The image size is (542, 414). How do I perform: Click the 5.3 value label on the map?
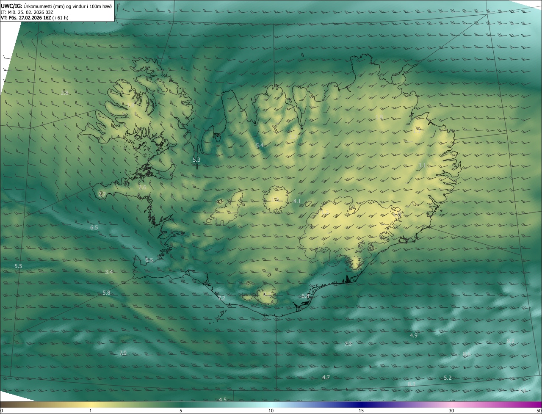coord(196,160)
